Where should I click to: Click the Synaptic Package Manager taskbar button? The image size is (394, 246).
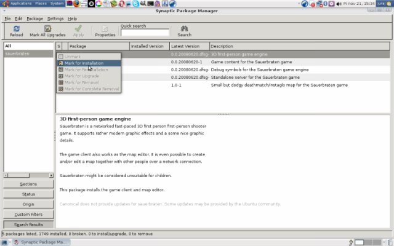(x=41, y=242)
